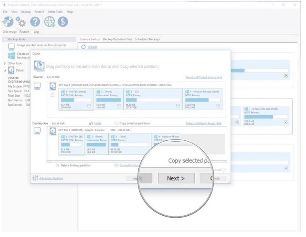Collapse the Details section arrow
The width and height of the screenshot is (306, 237).
coord(5,70)
